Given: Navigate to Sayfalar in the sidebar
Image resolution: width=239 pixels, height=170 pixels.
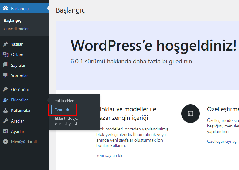Looking at the screenshot, I should tap(18, 65).
